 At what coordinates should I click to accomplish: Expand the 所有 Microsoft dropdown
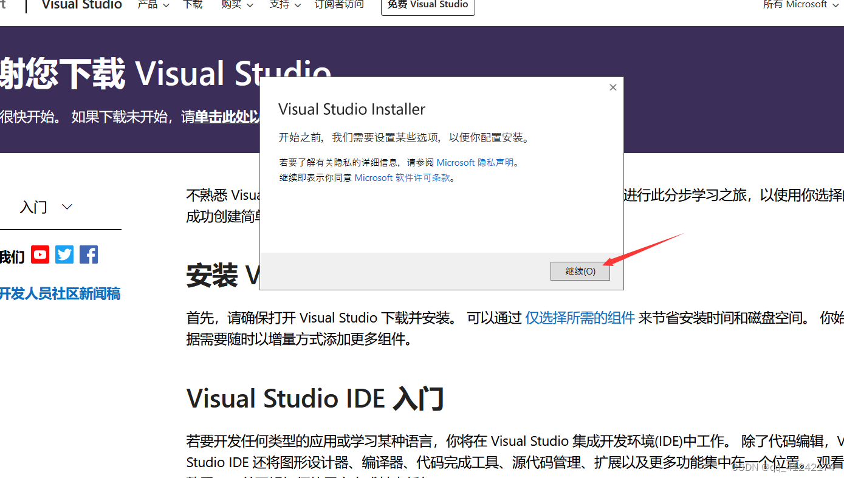click(x=801, y=5)
